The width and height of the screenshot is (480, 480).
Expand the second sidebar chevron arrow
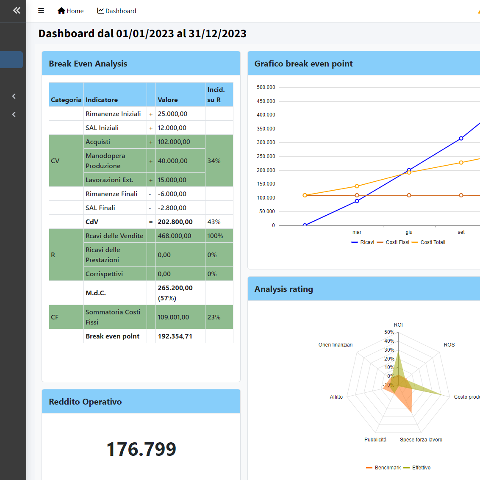pos(14,114)
